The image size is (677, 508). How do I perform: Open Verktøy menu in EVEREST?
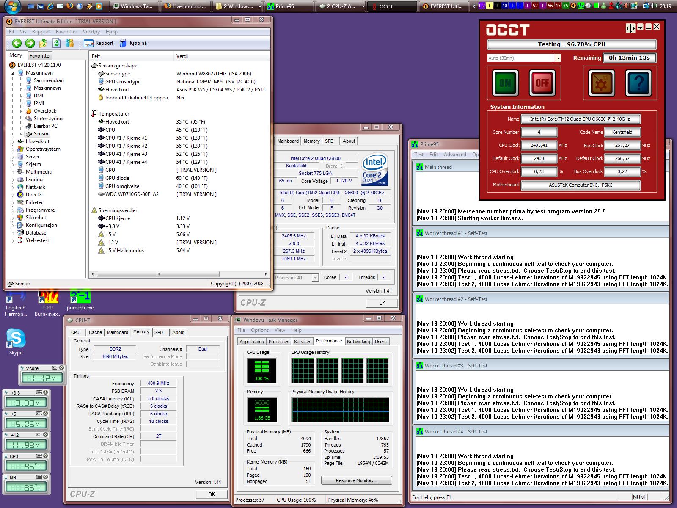point(91,32)
